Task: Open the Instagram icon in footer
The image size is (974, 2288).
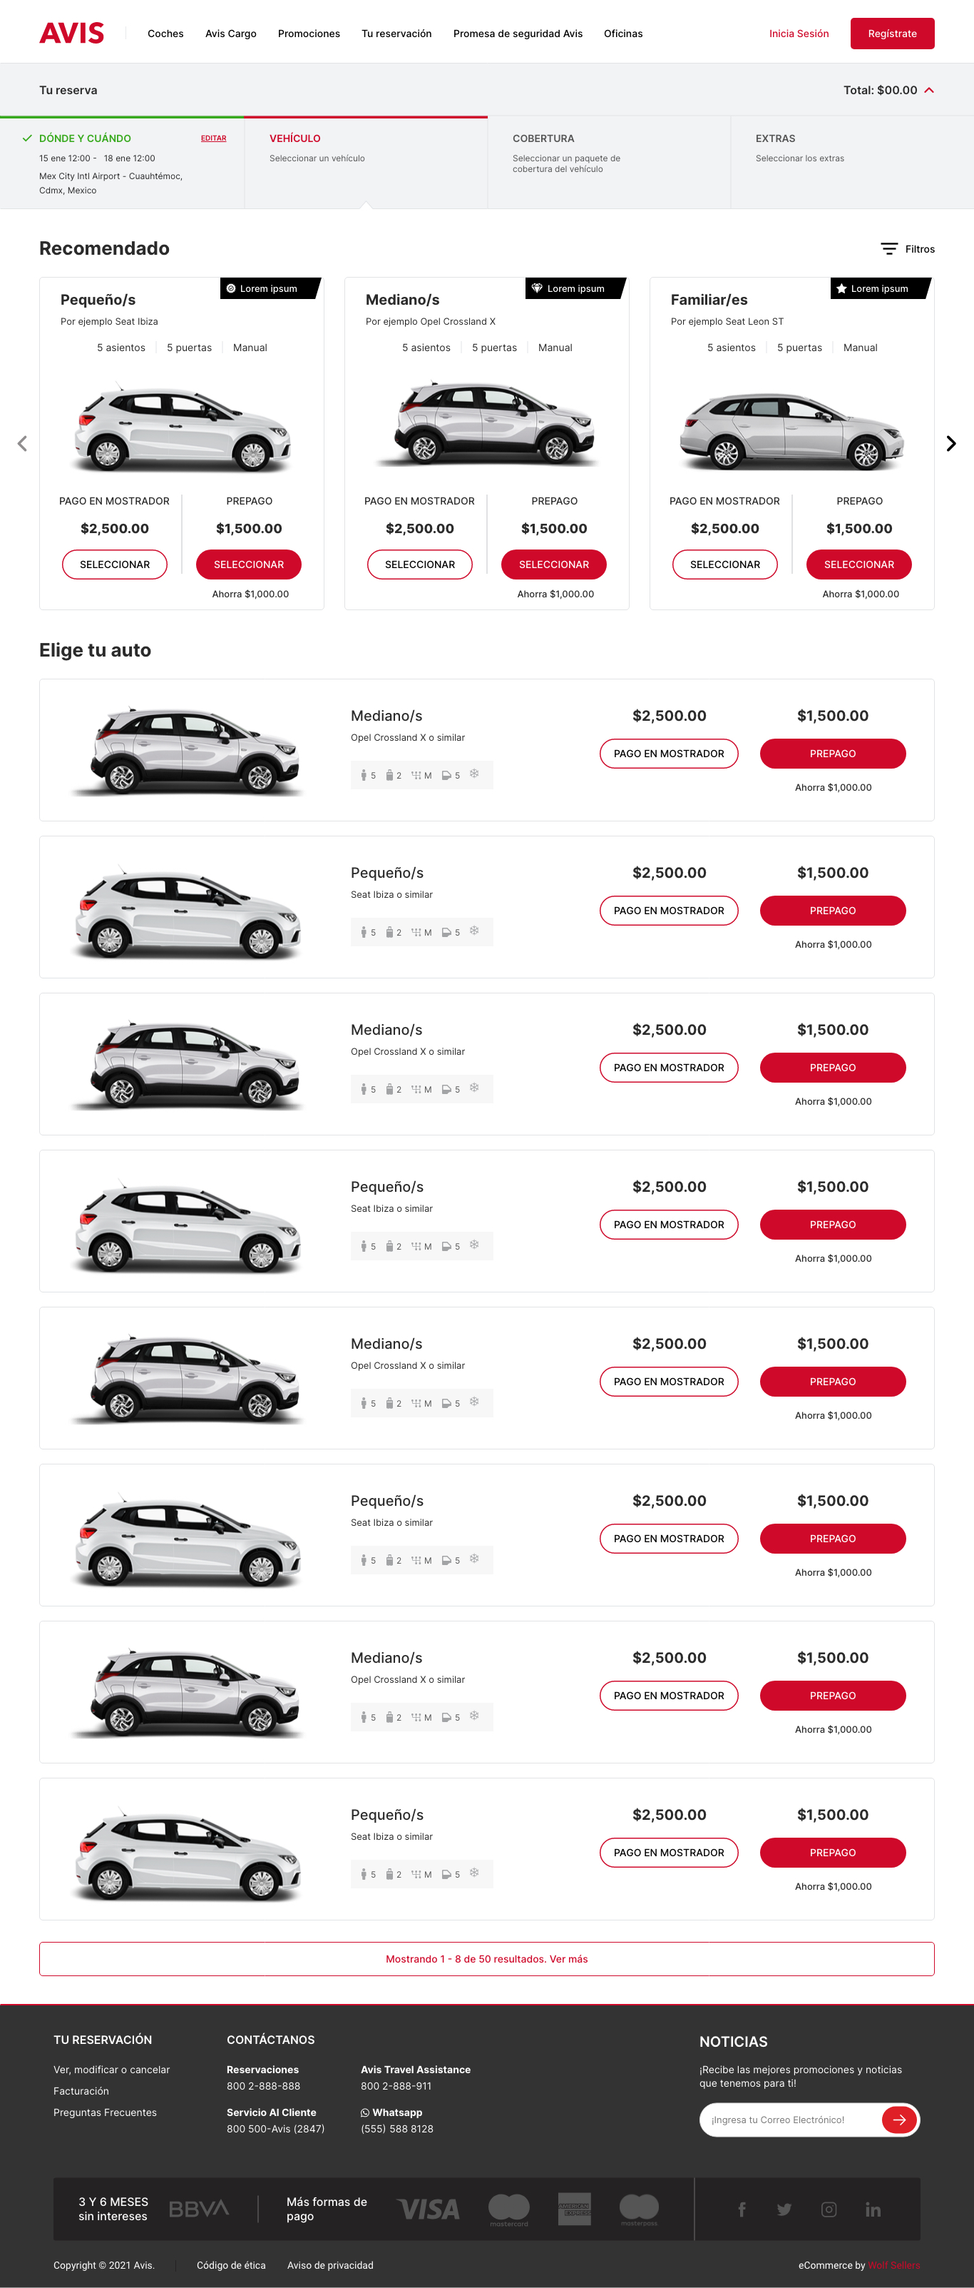Action: click(x=829, y=2209)
